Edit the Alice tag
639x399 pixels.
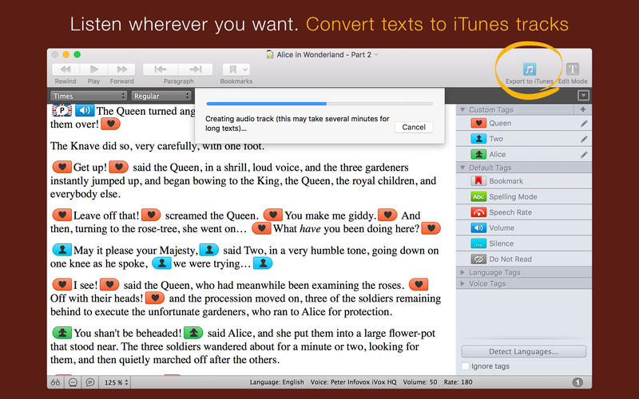[x=584, y=155]
